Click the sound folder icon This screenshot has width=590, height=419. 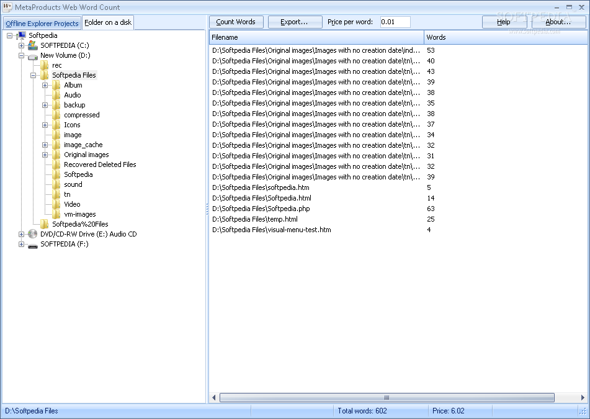pyautogui.click(x=56, y=184)
